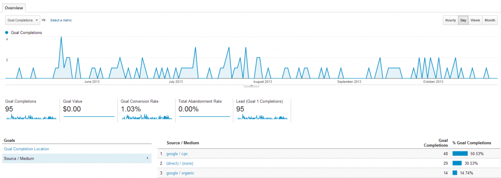
Task: Click the value 29 in the table
Action: (x=445, y=163)
